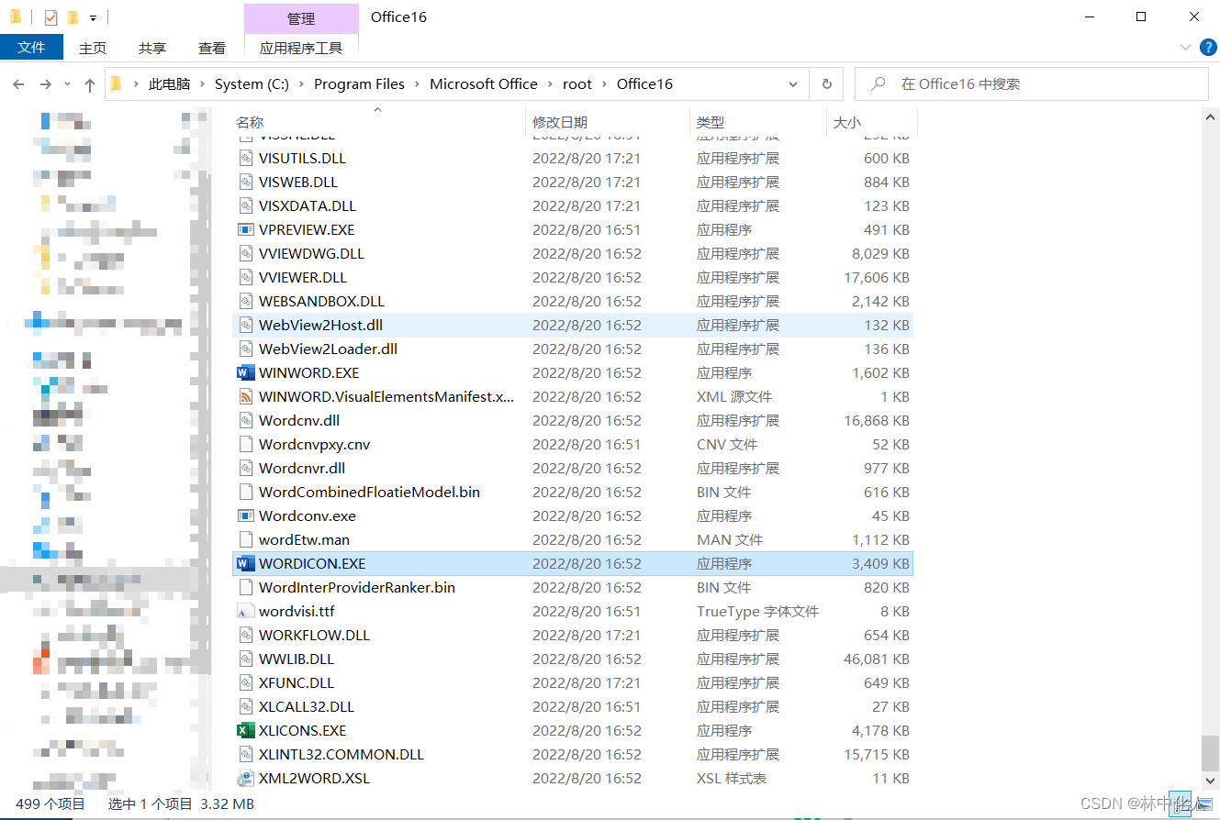The image size is (1220, 820).
Task: Click the XLICONS.EXE Excel icon
Action: point(245,730)
